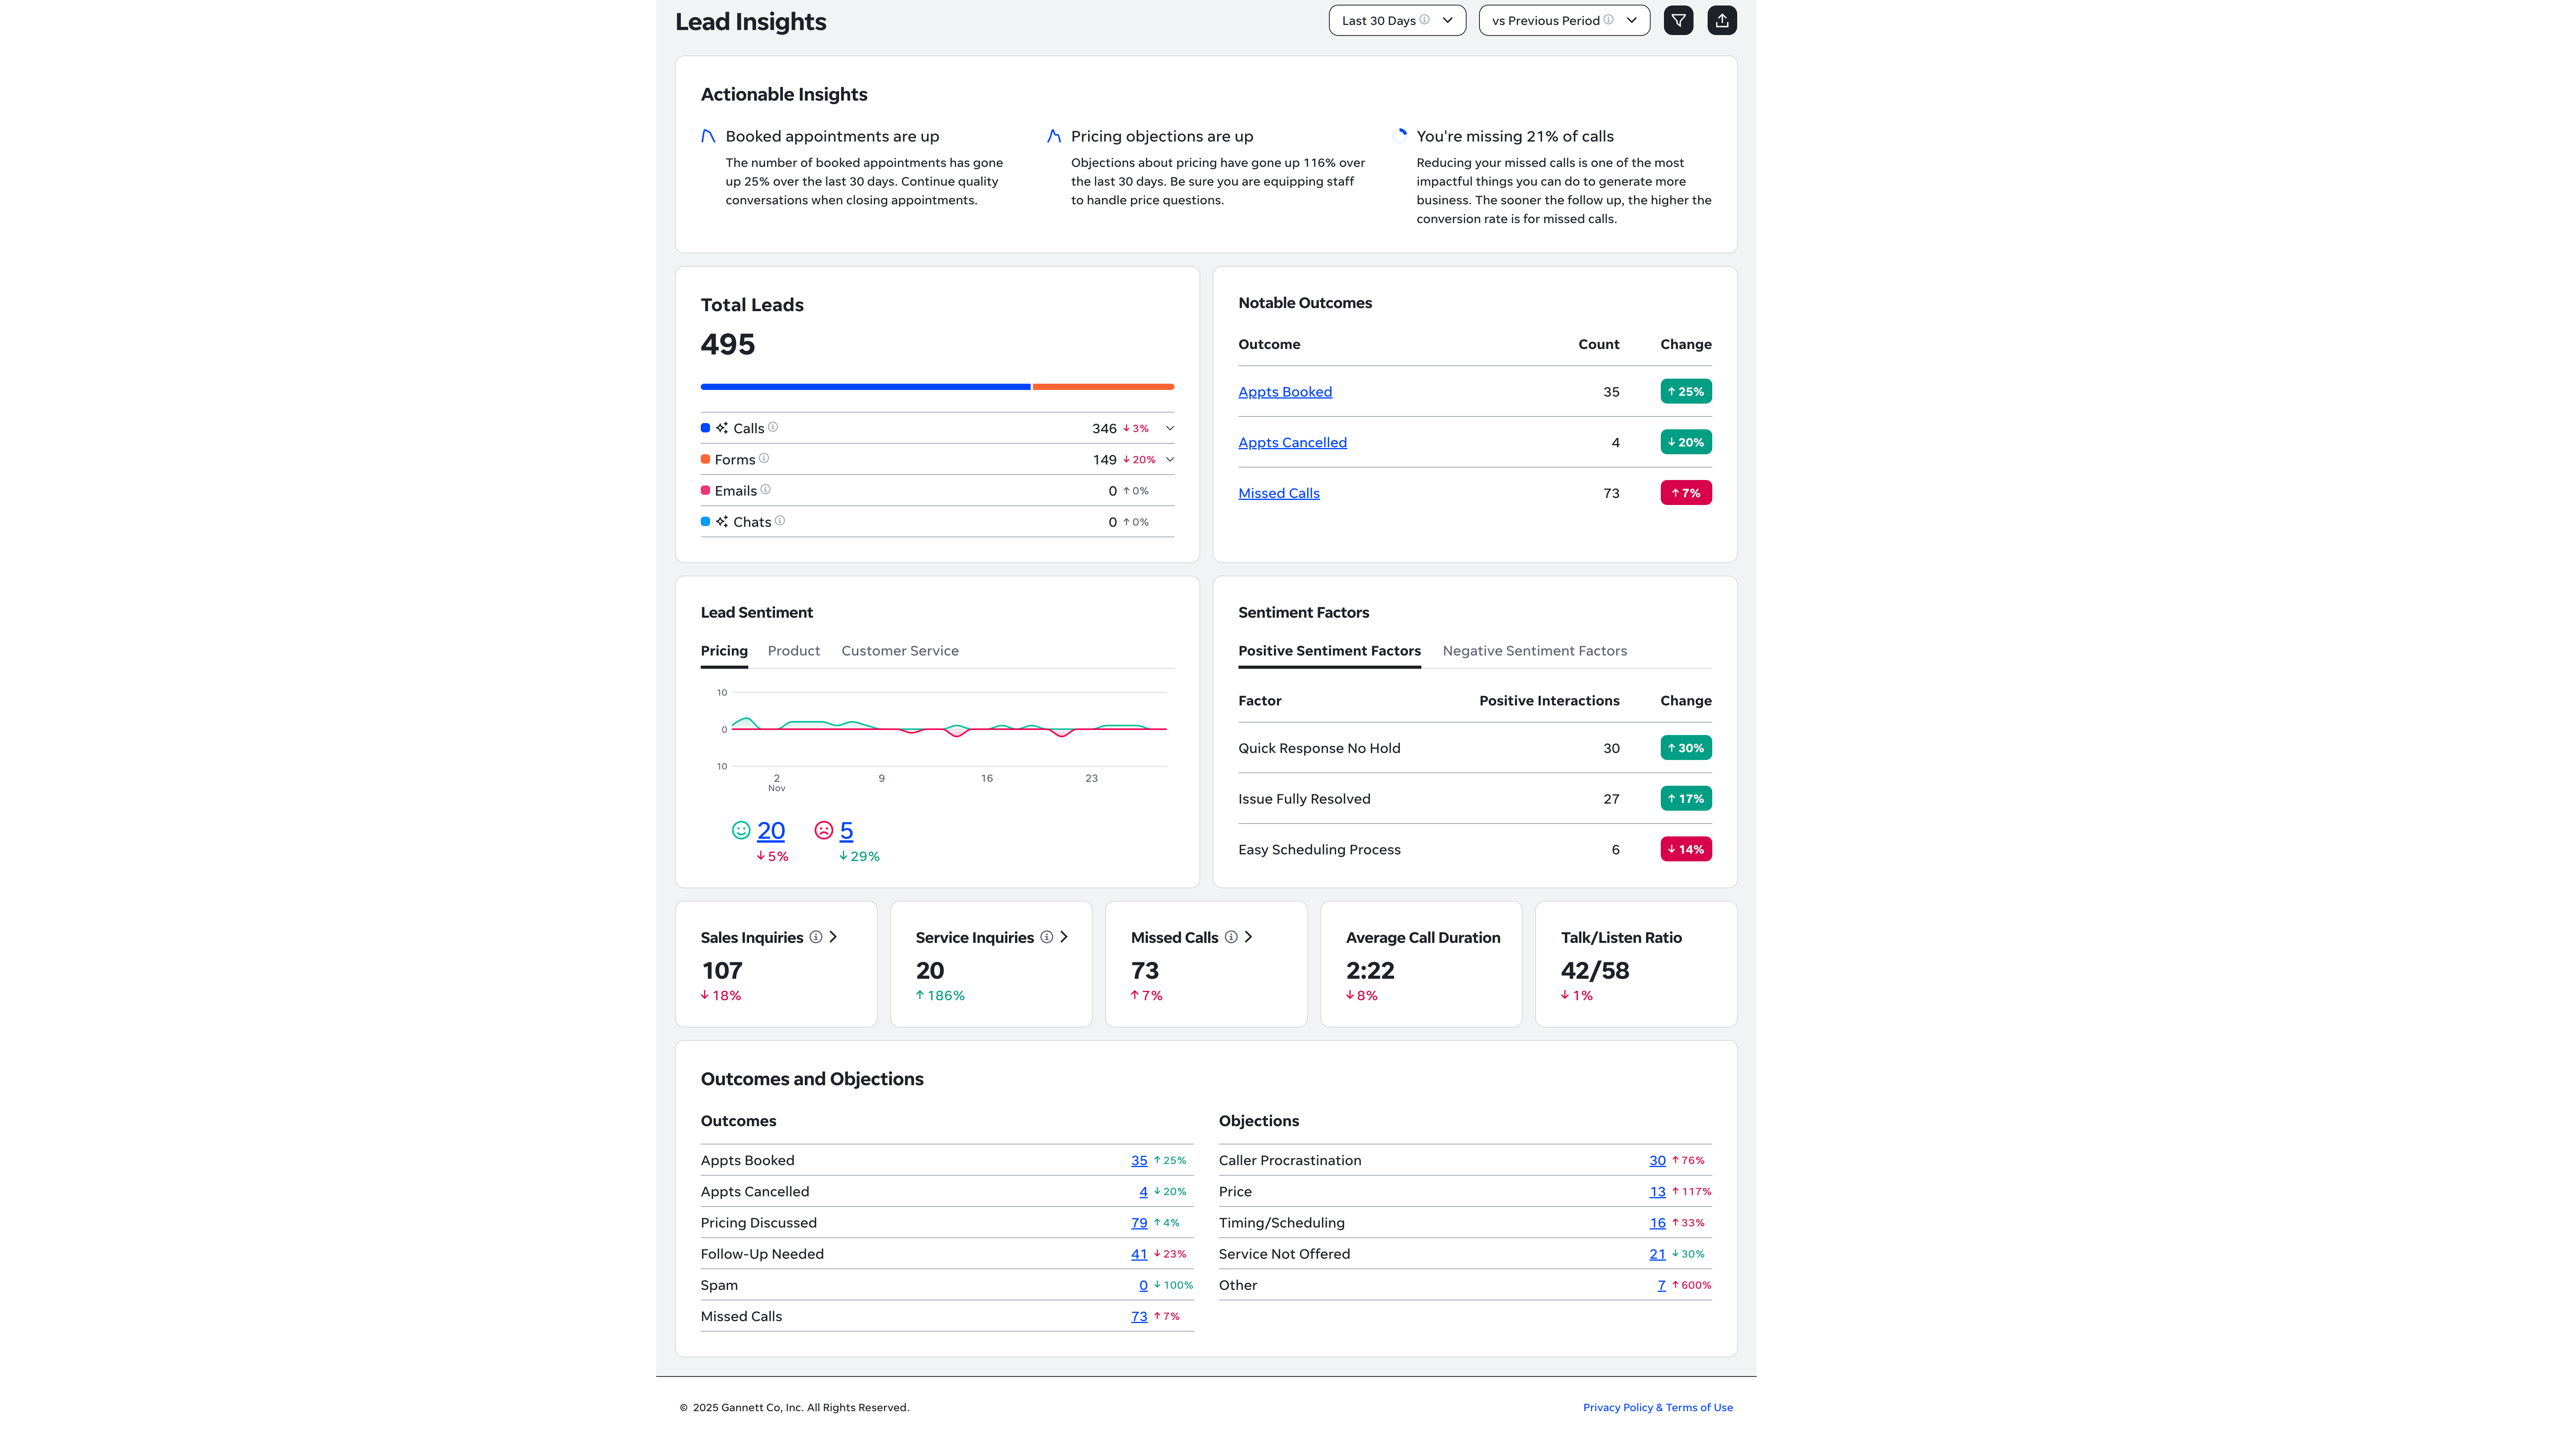This screenshot has height=1449, width=2576.
Task: Click the happy face sentiment icon
Action: click(x=741, y=830)
